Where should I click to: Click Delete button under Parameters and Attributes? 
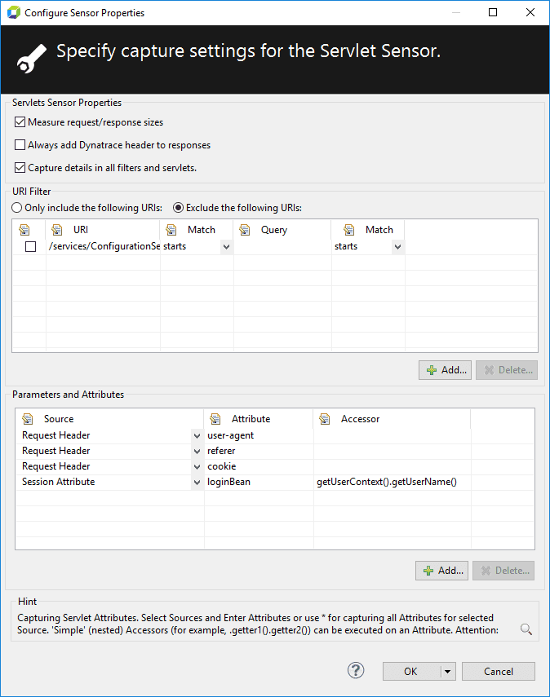pyautogui.click(x=503, y=571)
